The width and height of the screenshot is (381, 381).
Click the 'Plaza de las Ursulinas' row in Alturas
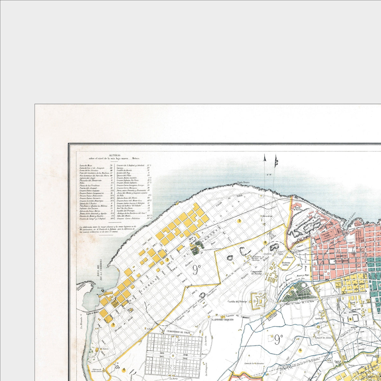[x=96, y=185]
